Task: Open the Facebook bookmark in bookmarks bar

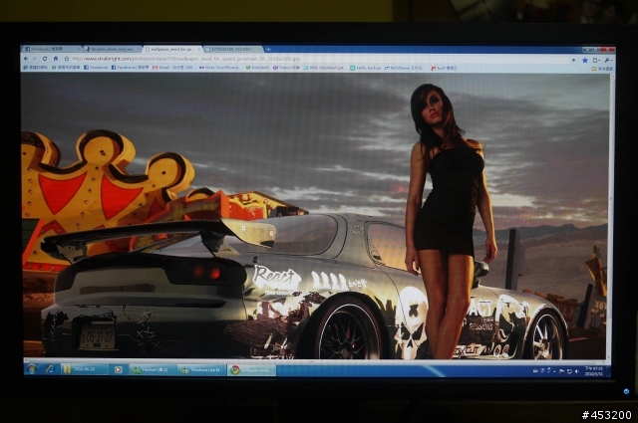Action: [96, 68]
